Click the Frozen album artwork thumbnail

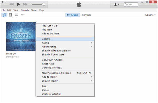tap(21, 36)
